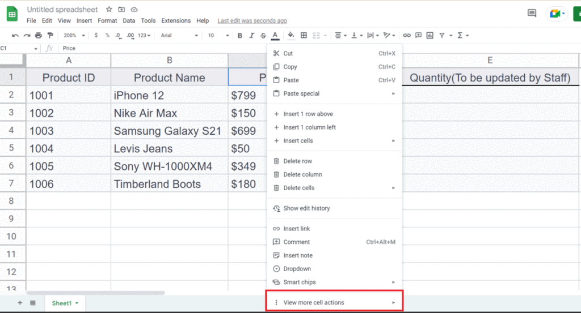
Task: Select the cell containing Samsung Galaxy S21
Action: click(x=169, y=131)
